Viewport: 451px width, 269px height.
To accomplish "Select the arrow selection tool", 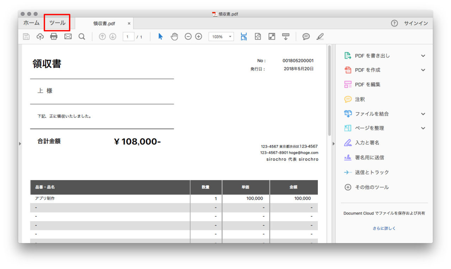I will (161, 37).
